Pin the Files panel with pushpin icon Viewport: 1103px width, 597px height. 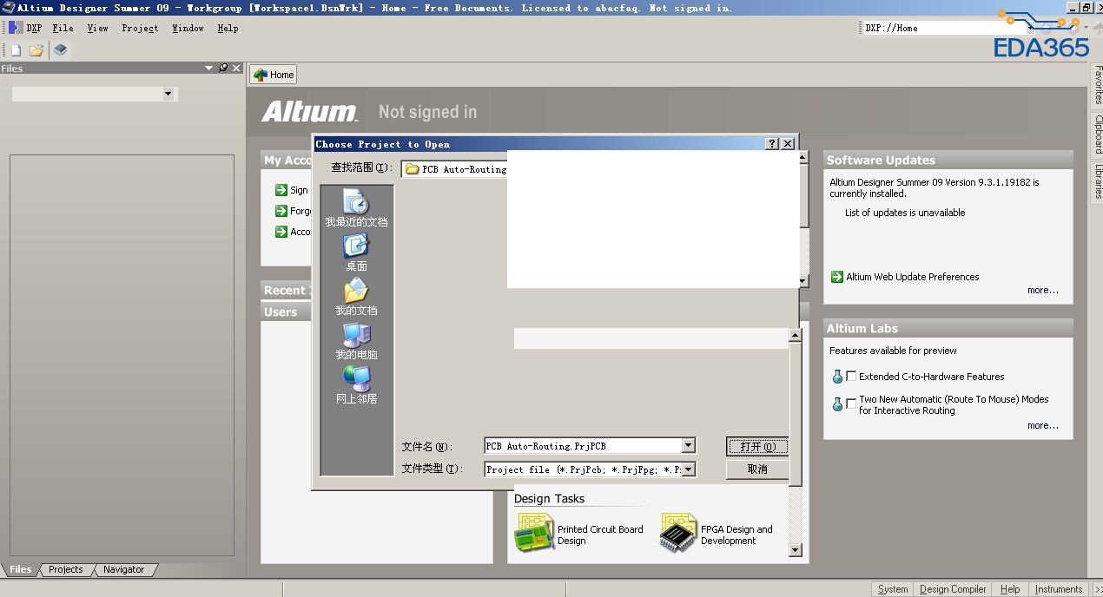coord(223,68)
